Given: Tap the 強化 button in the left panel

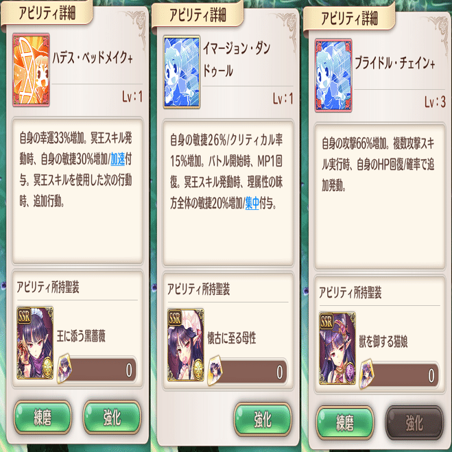Looking at the screenshot, I should tap(112, 417).
